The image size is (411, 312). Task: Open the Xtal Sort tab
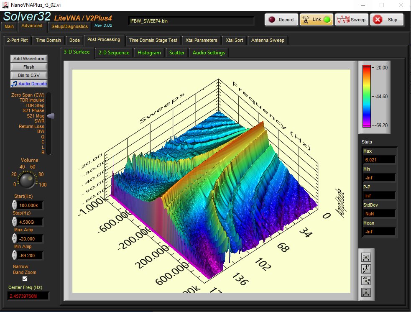click(234, 40)
